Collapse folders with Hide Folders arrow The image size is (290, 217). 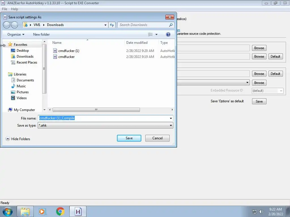pyautogui.click(x=8, y=139)
